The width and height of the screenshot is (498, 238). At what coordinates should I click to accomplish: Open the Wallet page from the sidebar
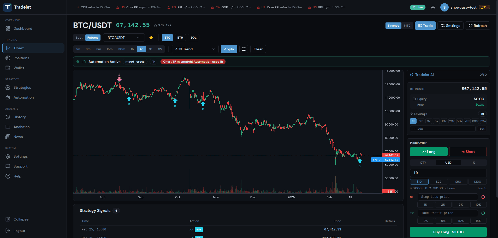click(19, 68)
